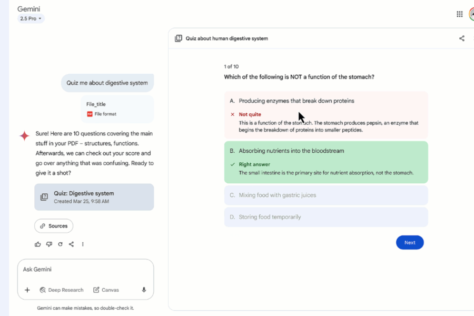Give the response a thumbs up
This screenshot has height=316, width=474.
pyautogui.click(x=37, y=244)
